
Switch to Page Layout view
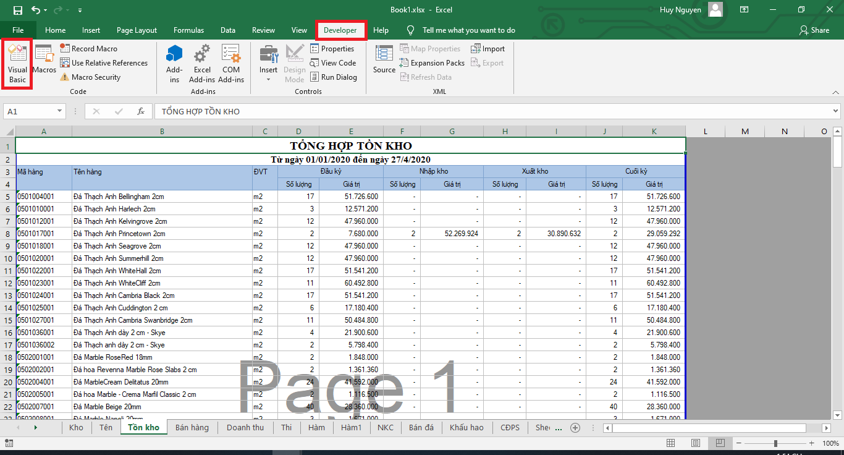696,443
